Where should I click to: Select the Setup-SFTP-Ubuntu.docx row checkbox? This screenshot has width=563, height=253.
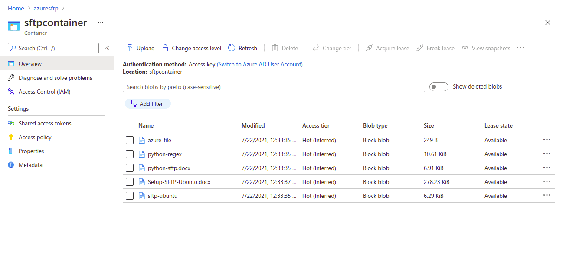click(130, 182)
